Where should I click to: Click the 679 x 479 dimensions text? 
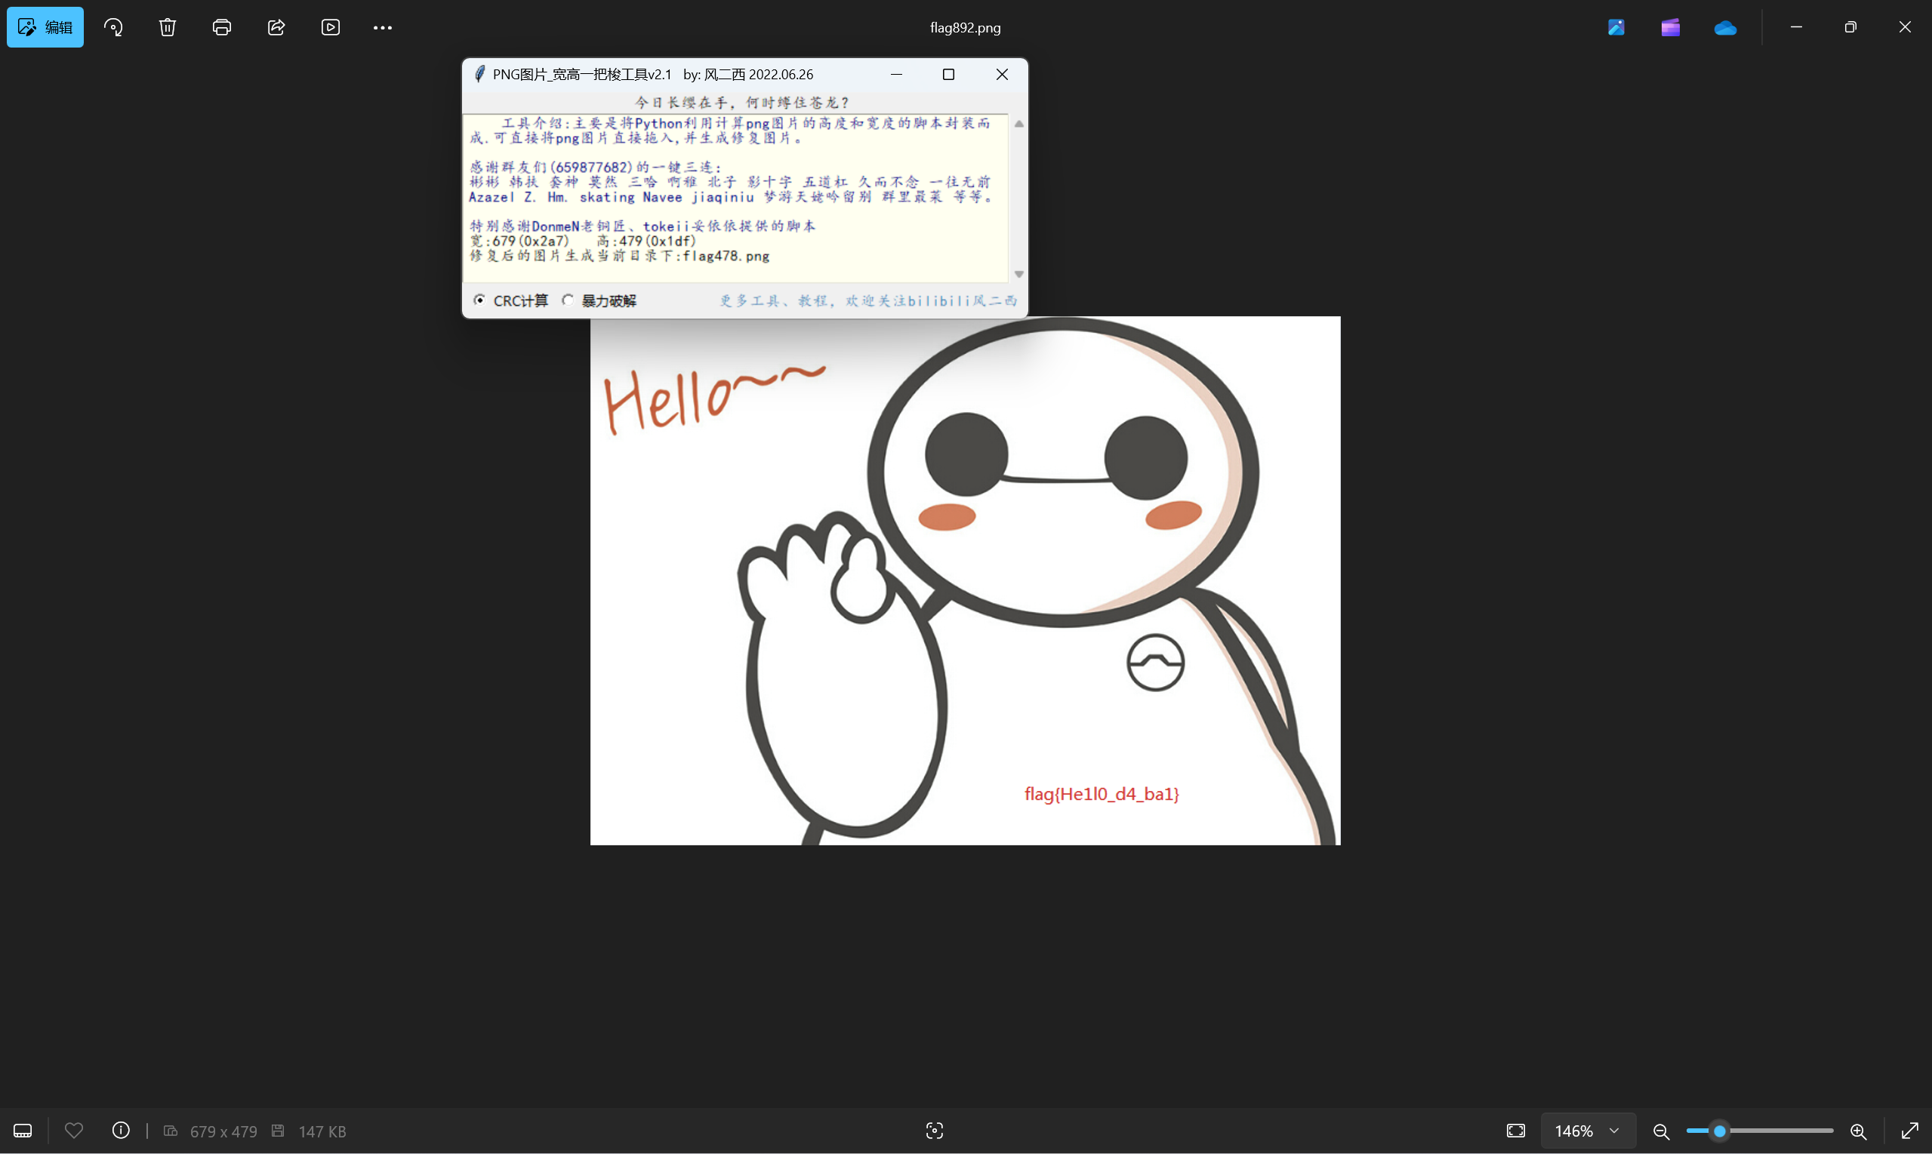pos(223,1131)
